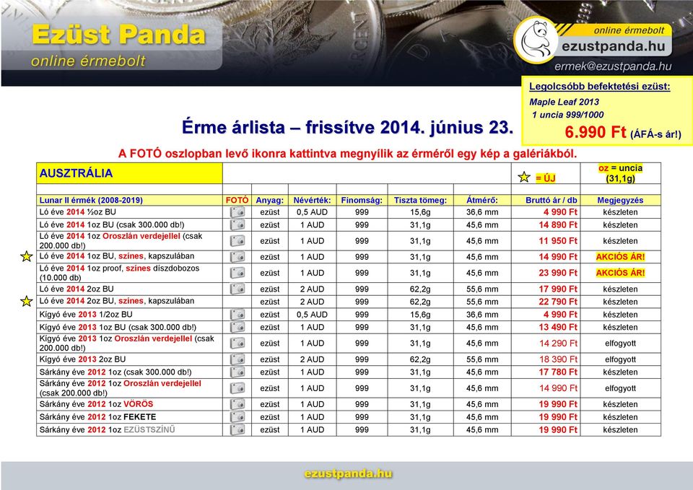Click the Névérték: column header

click(x=312, y=200)
